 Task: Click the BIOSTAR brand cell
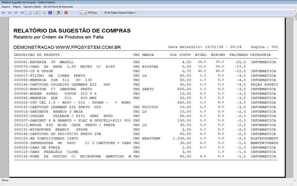click(x=150, y=67)
